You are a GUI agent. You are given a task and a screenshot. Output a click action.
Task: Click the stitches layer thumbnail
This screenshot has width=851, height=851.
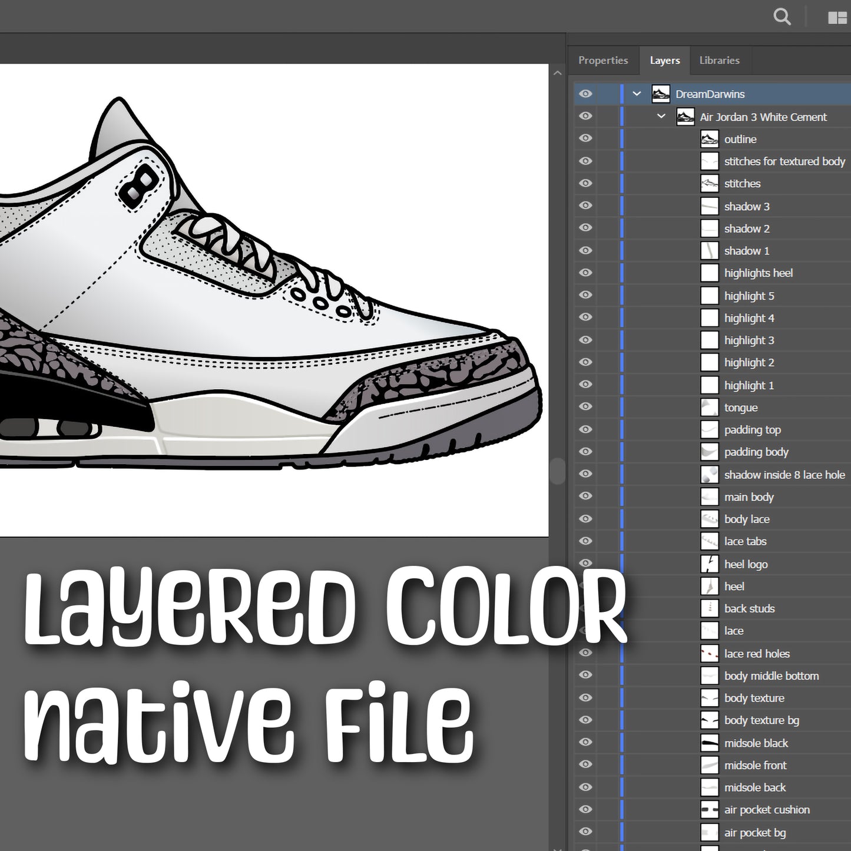(708, 183)
